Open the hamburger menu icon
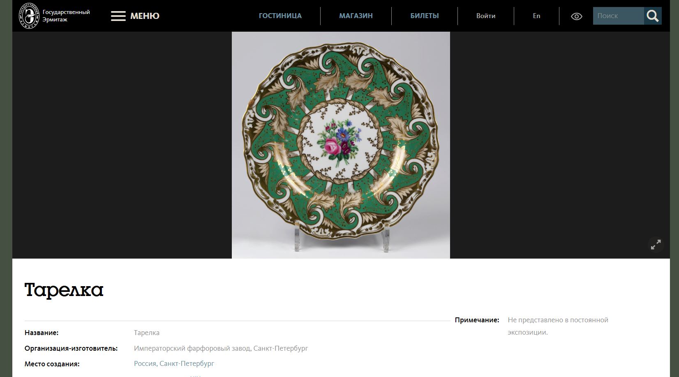This screenshot has width=679, height=377. 118,16
